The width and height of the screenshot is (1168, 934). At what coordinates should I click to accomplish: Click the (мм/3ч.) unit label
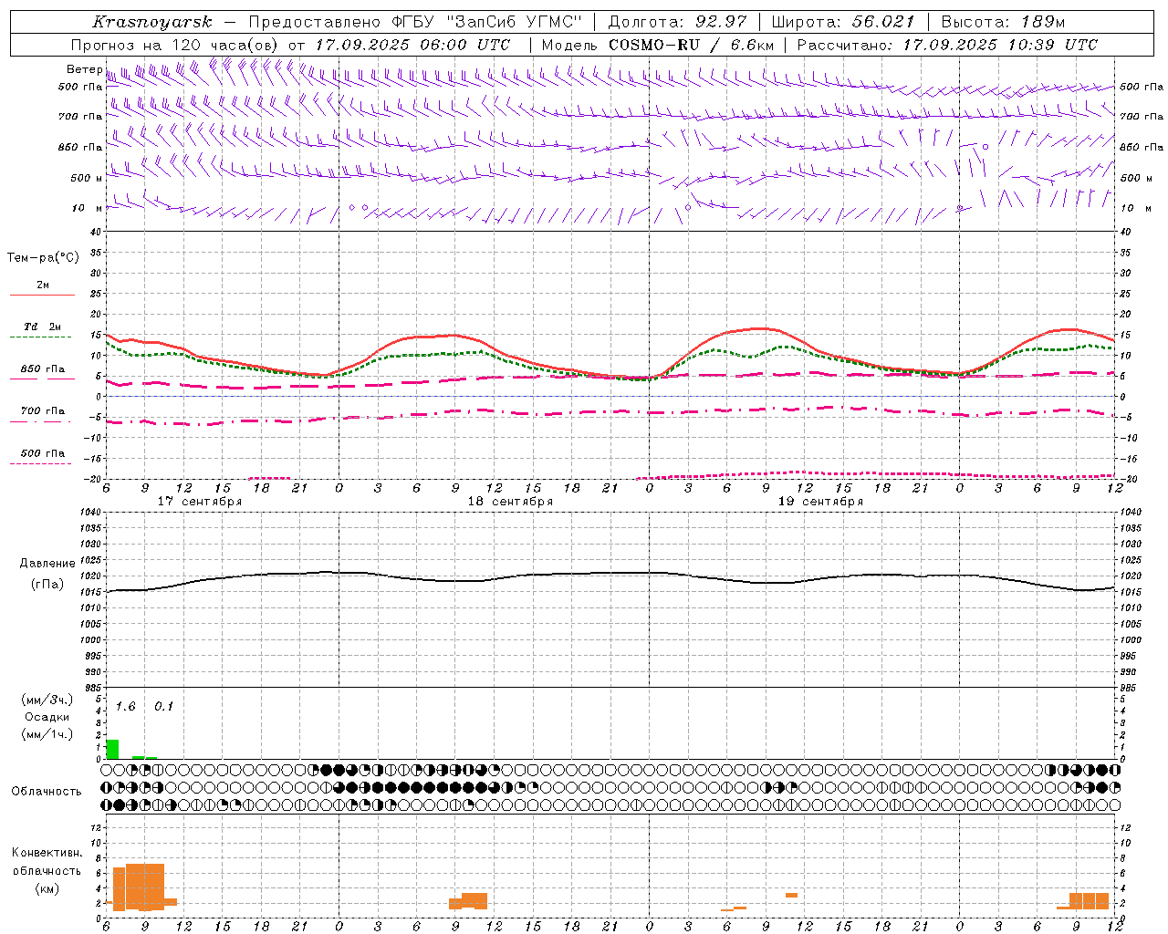coord(47,700)
